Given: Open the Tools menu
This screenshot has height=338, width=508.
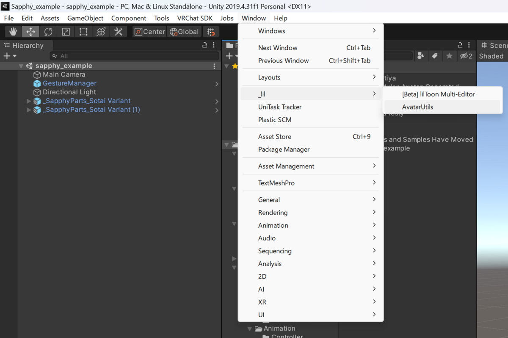Looking at the screenshot, I should [162, 18].
